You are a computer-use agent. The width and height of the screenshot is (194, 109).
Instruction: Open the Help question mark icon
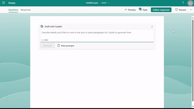pyautogui.click(x=183, y=3)
